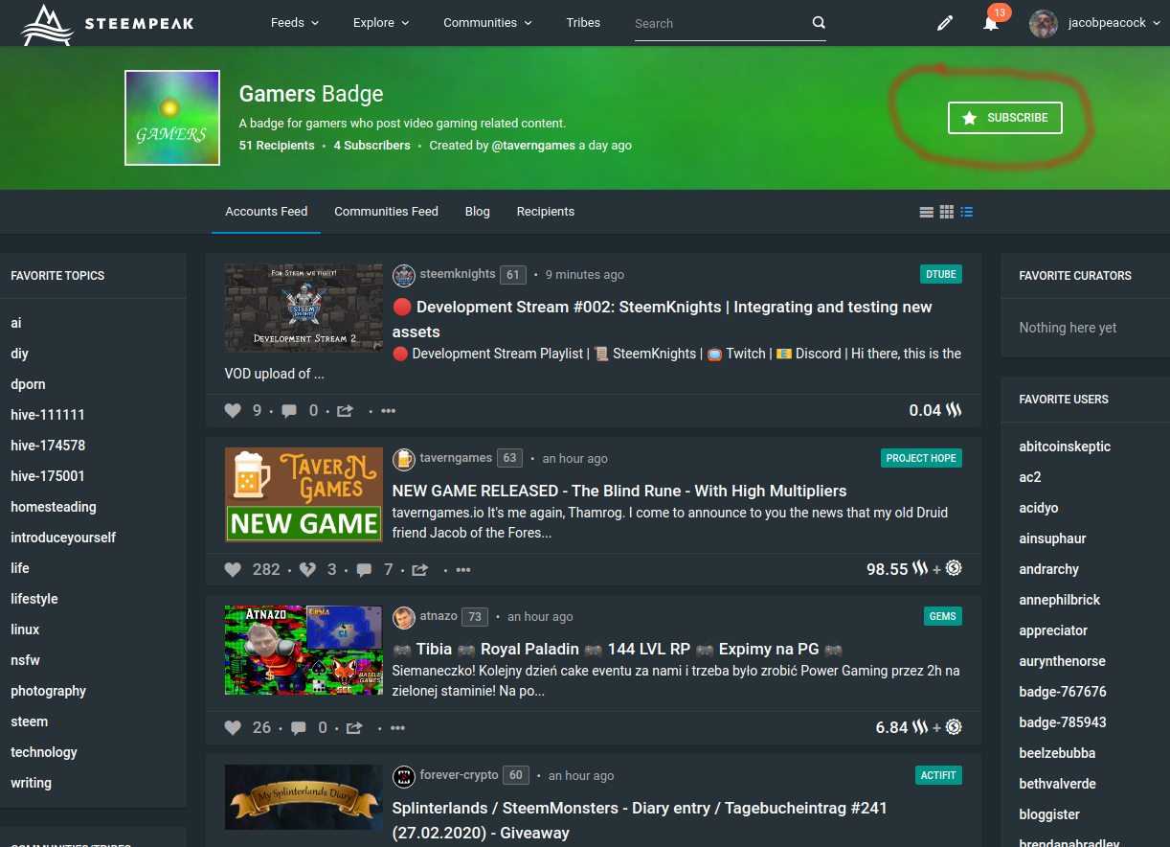
Task: Open more options on taverngames post
Action: click(x=463, y=570)
